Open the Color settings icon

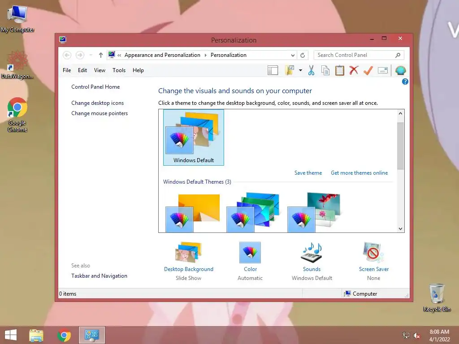pyautogui.click(x=250, y=252)
